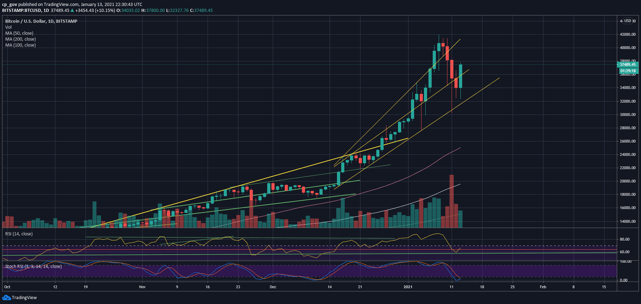The height and width of the screenshot is (304, 641).
Task: Click the RSI (14, close) label
Action: coord(19,234)
